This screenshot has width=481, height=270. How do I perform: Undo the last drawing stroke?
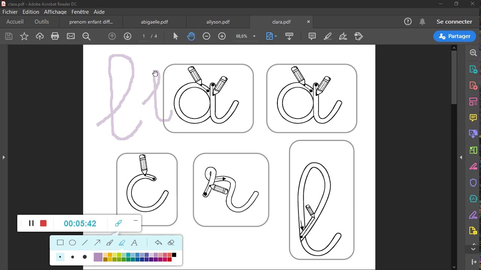[159, 243]
